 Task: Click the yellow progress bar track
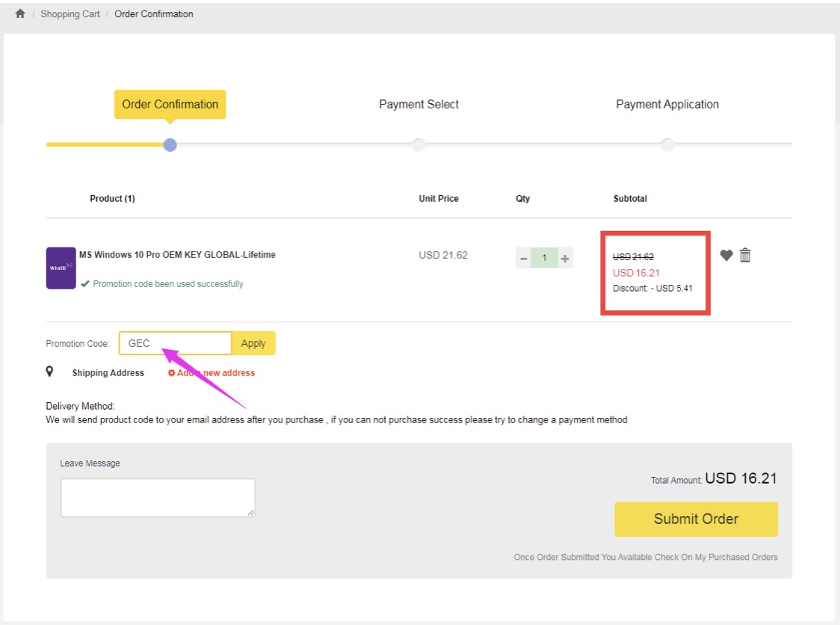[x=105, y=144]
